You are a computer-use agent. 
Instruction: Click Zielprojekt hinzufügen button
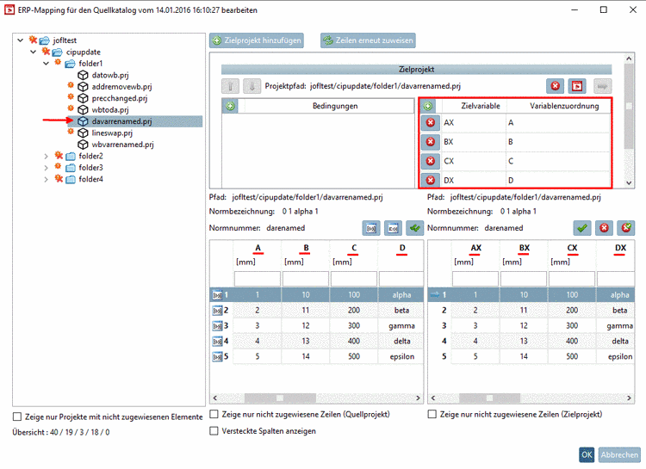[257, 40]
